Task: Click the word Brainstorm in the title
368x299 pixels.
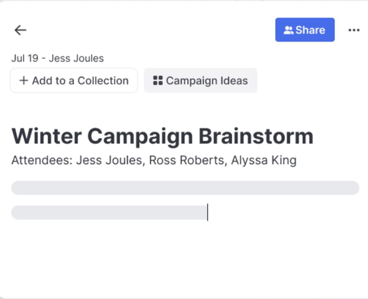Action: pos(256,136)
